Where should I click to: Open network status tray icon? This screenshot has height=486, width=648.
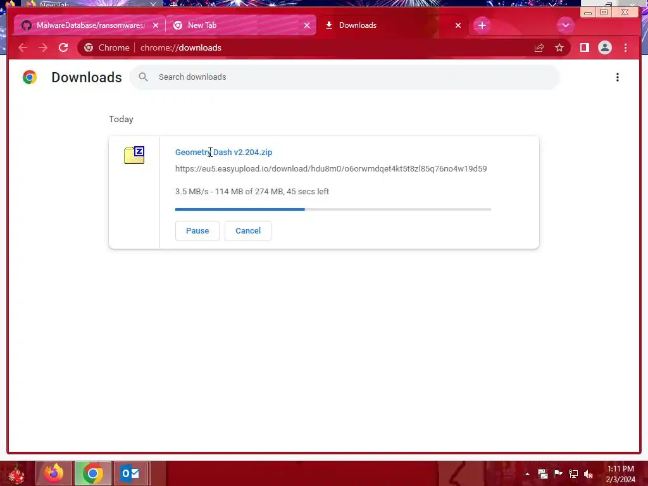pos(573,474)
